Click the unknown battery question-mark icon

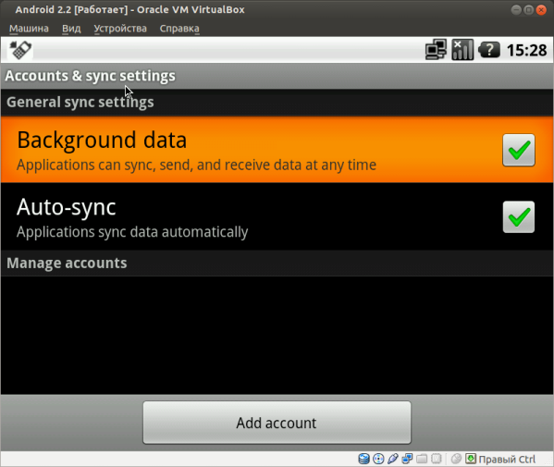pos(489,50)
